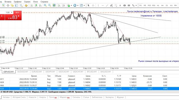The height and width of the screenshot is (100, 179).
Task: Adjust lot volume stepper arrow beside 1.00
Action: coord(11,12)
